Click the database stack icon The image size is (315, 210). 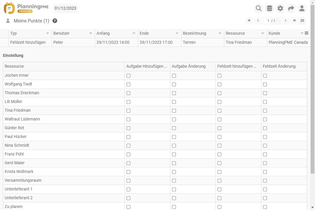click(x=269, y=8)
